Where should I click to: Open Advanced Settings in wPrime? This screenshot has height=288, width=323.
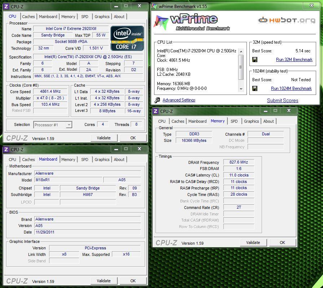(179, 100)
